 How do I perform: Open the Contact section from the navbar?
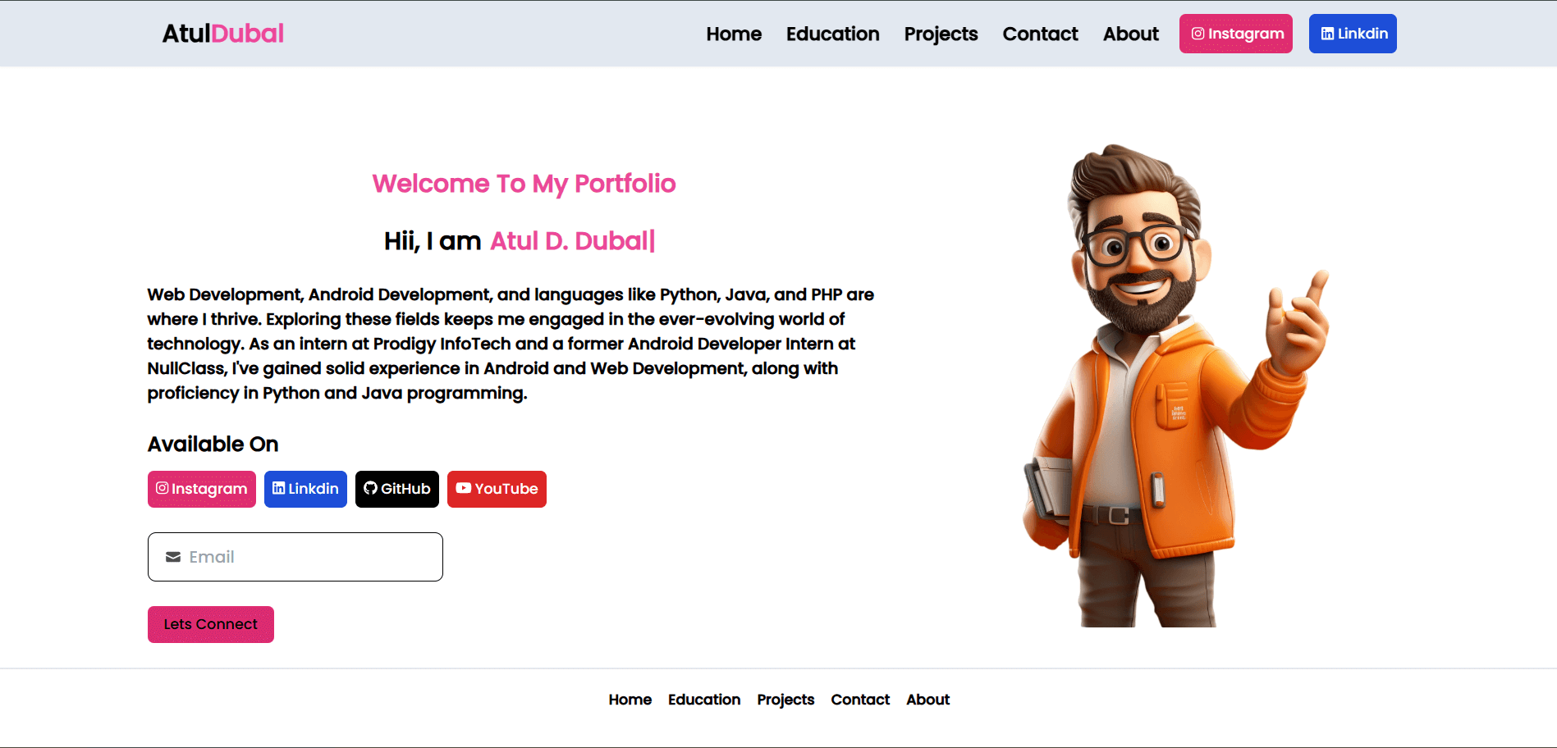[x=1040, y=34]
